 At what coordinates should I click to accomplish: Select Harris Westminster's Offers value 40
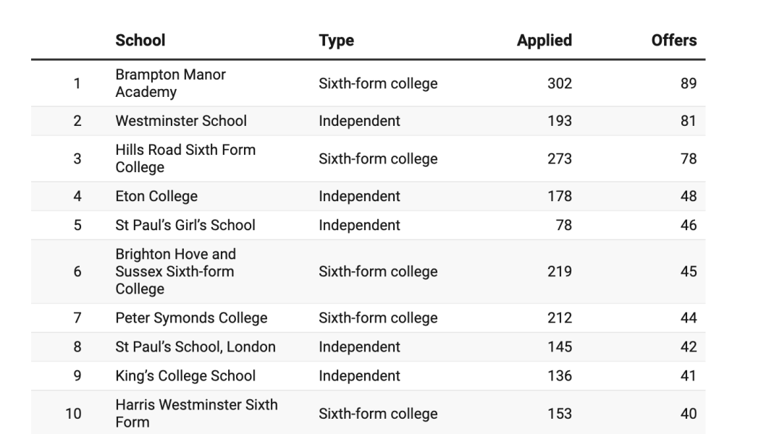(688, 414)
